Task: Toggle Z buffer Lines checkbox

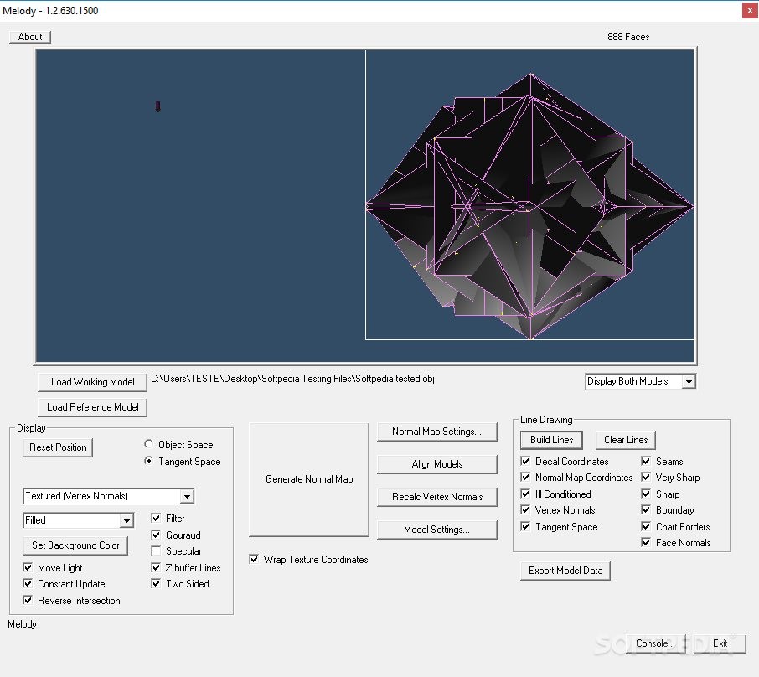Action: coord(156,567)
